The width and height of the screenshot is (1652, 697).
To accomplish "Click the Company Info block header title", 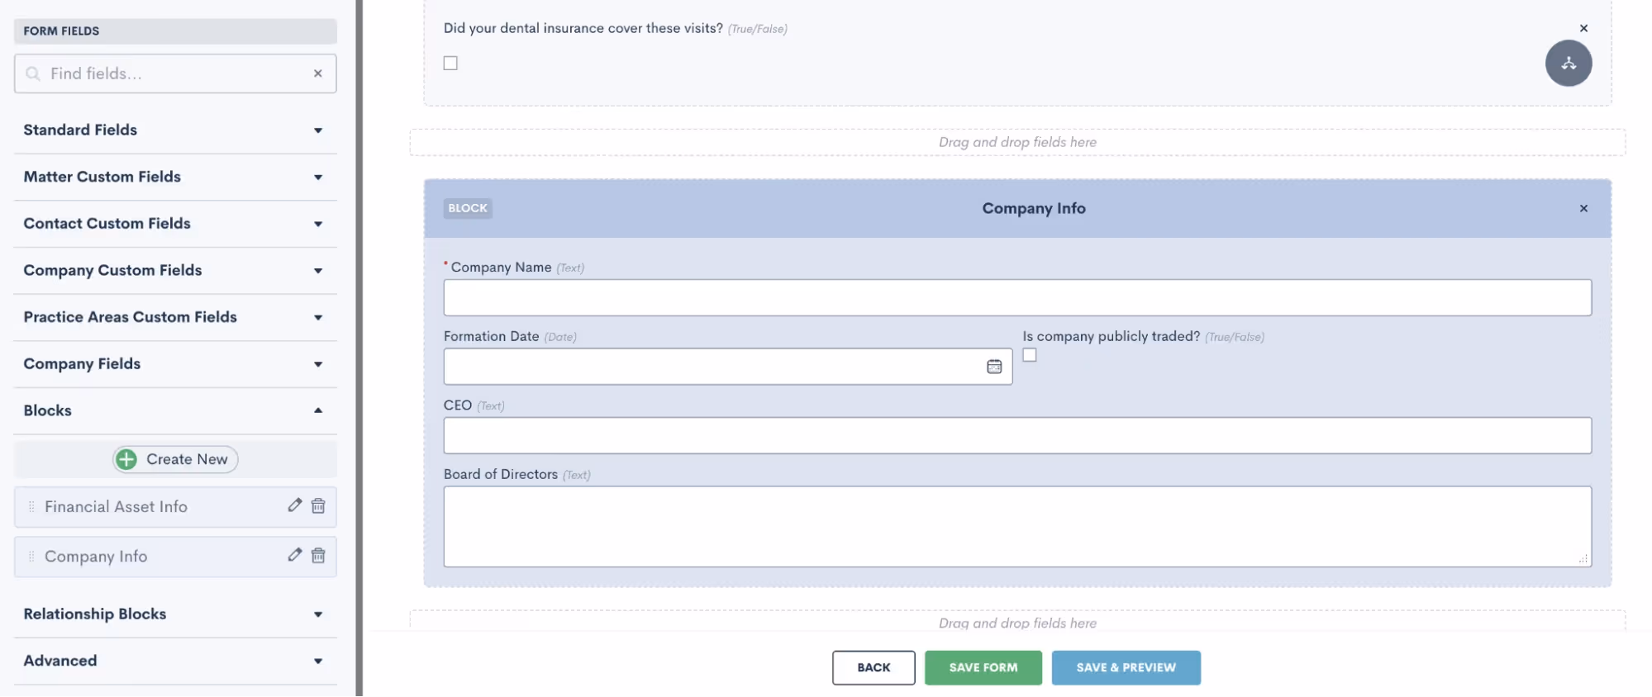I will click(x=1034, y=208).
